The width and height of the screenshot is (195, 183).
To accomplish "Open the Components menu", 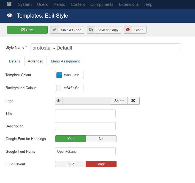I will pos(102,4).
